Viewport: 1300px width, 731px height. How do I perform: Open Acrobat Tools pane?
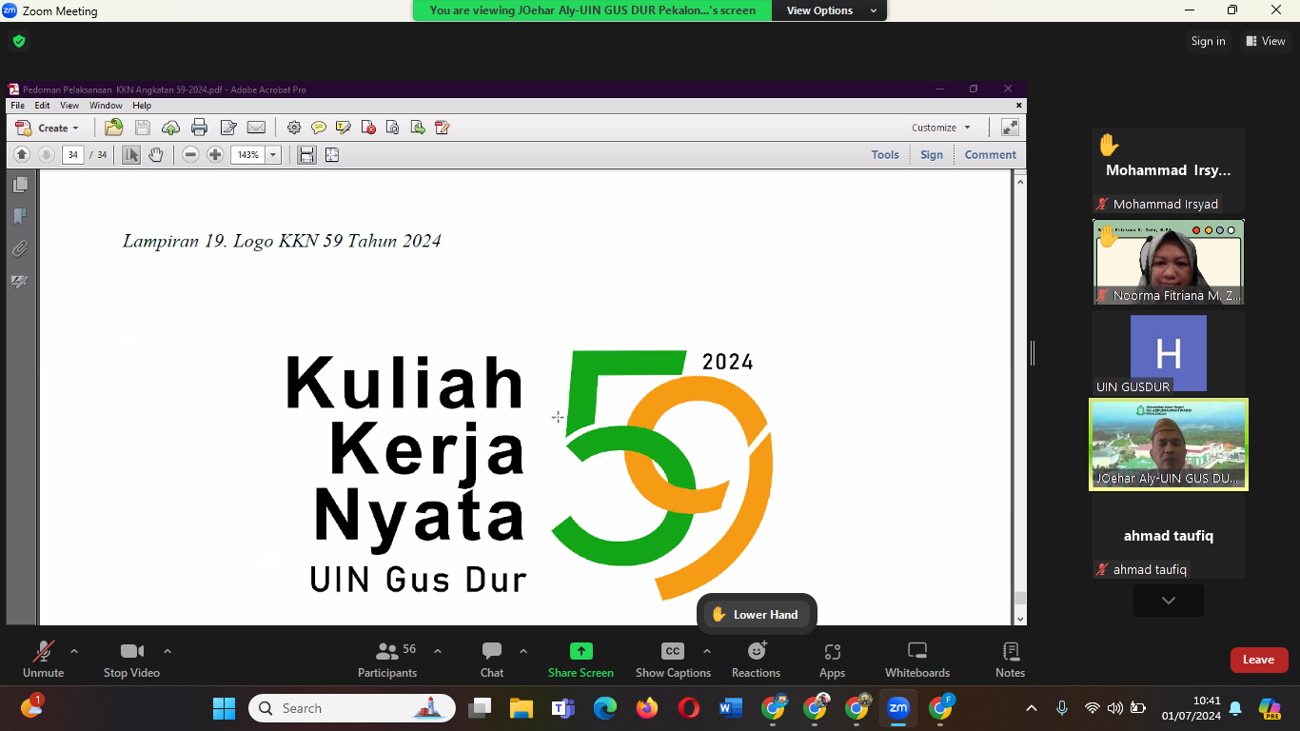[885, 154]
